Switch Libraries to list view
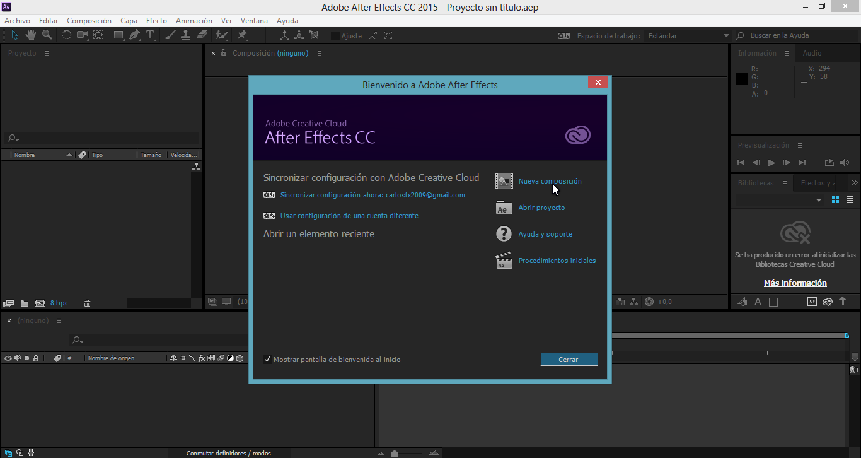 [x=850, y=200]
